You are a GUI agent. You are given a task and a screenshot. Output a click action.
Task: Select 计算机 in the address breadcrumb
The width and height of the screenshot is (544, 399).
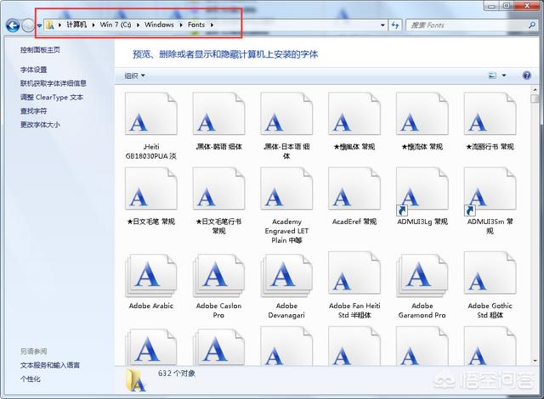pos(76,25)
